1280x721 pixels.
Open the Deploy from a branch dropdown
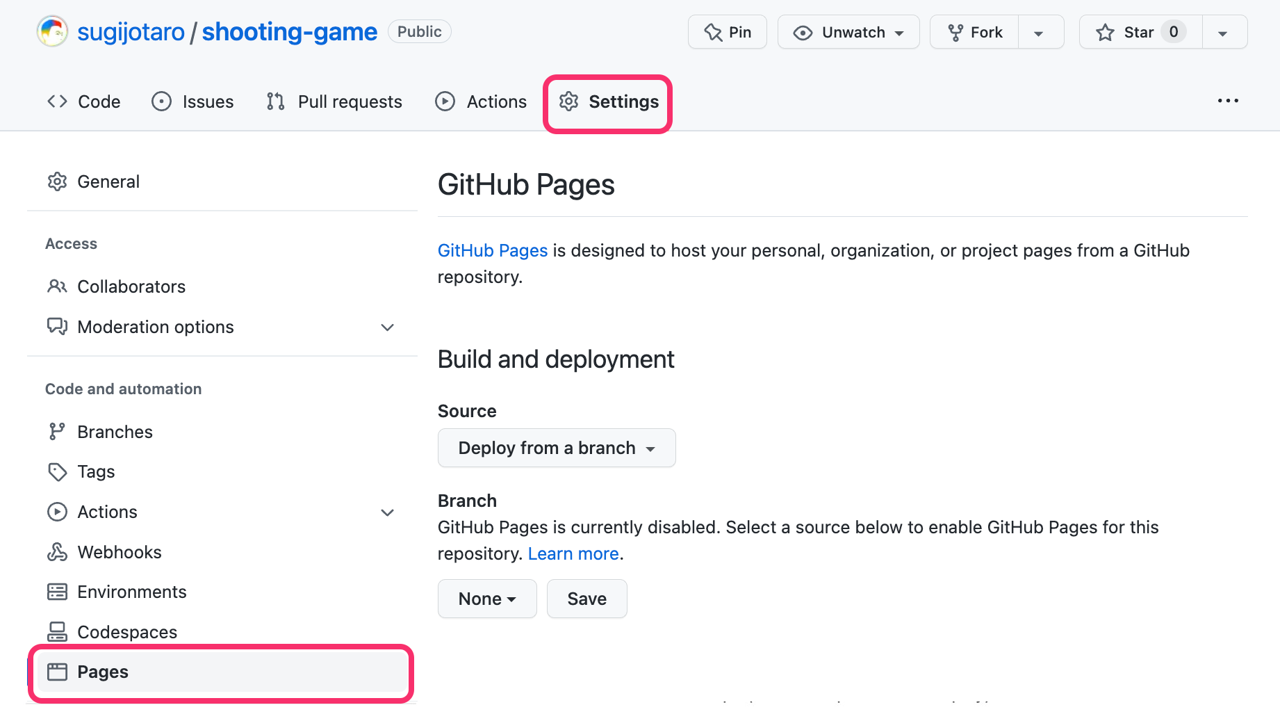(x=556, y=448)
